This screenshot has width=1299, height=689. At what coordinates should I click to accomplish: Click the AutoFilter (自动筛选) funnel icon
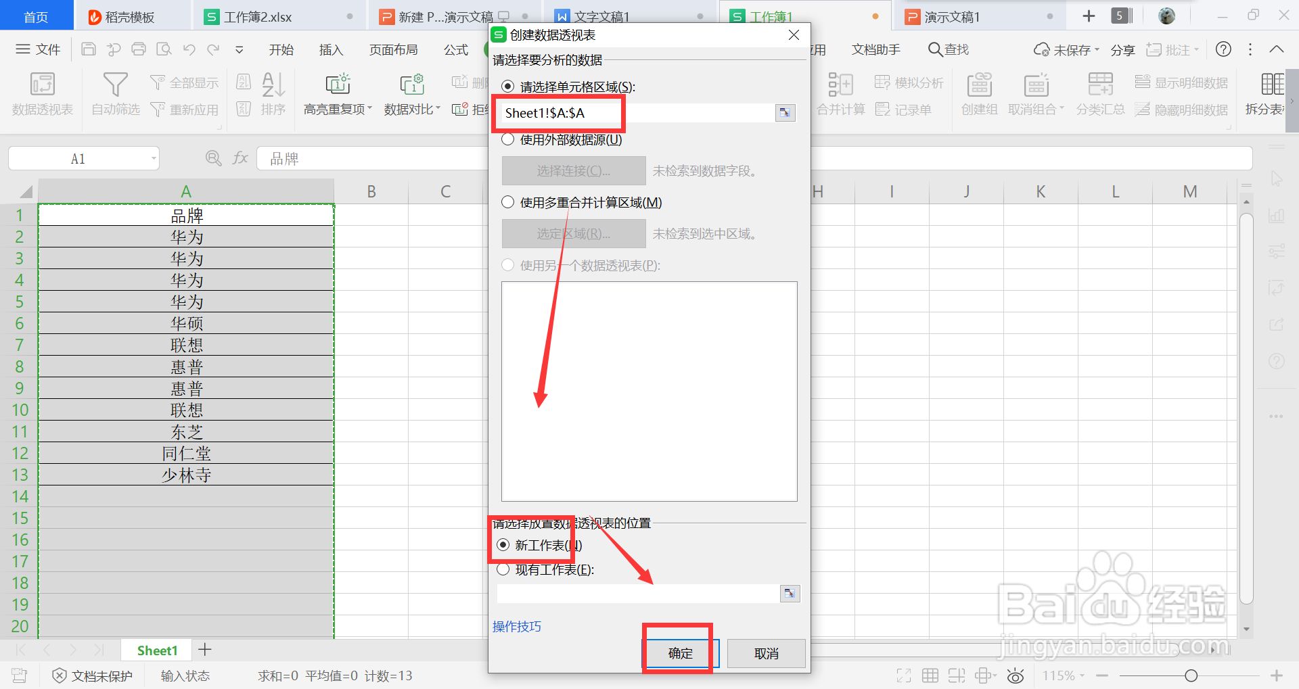[115, 85]
